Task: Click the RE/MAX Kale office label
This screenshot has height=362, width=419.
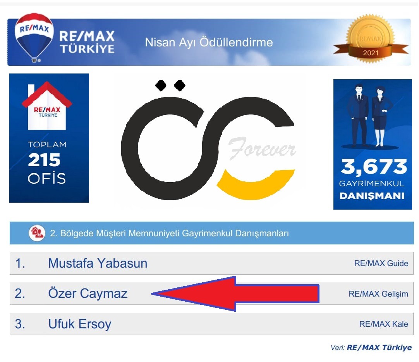Action: click(383, 324)
